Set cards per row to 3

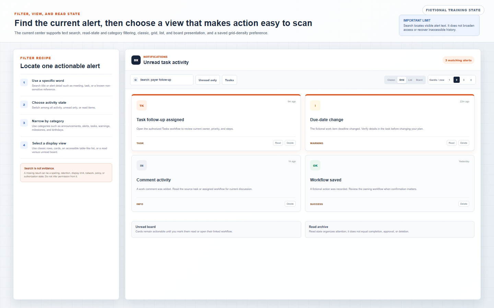(464, 80)
